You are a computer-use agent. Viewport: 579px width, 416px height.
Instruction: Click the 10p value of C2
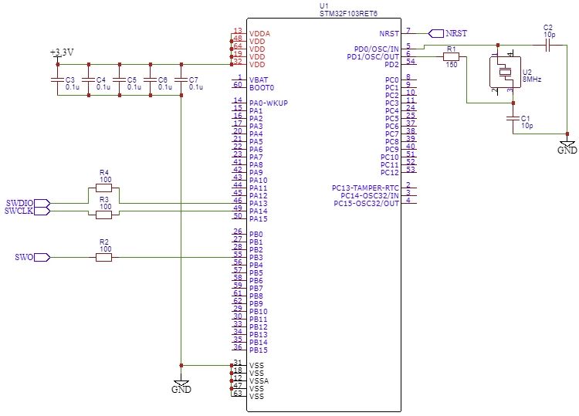549,35
